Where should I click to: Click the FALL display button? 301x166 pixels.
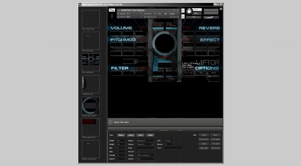(x=171, y=25)
